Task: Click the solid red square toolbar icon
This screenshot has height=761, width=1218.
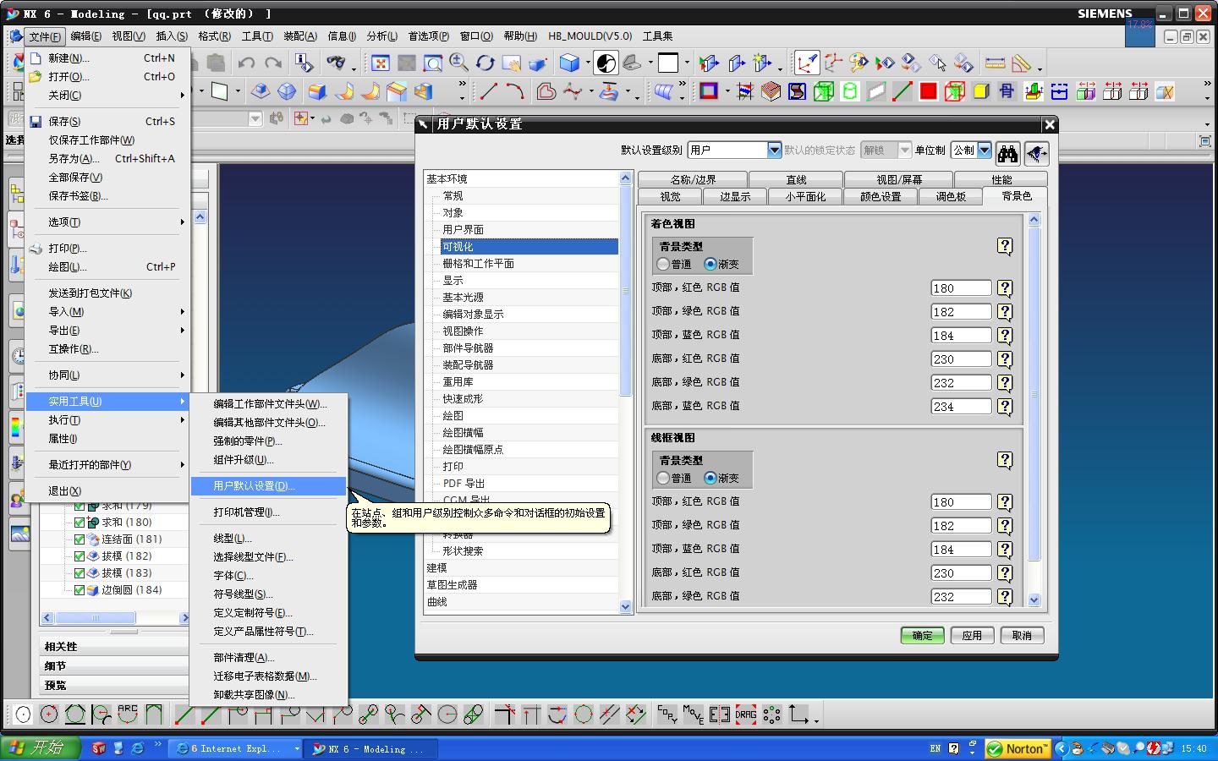Action: (928, 91)
